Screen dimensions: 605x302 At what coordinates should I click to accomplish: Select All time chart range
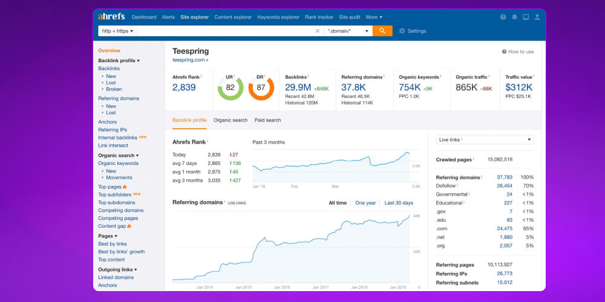click(338, 203)
